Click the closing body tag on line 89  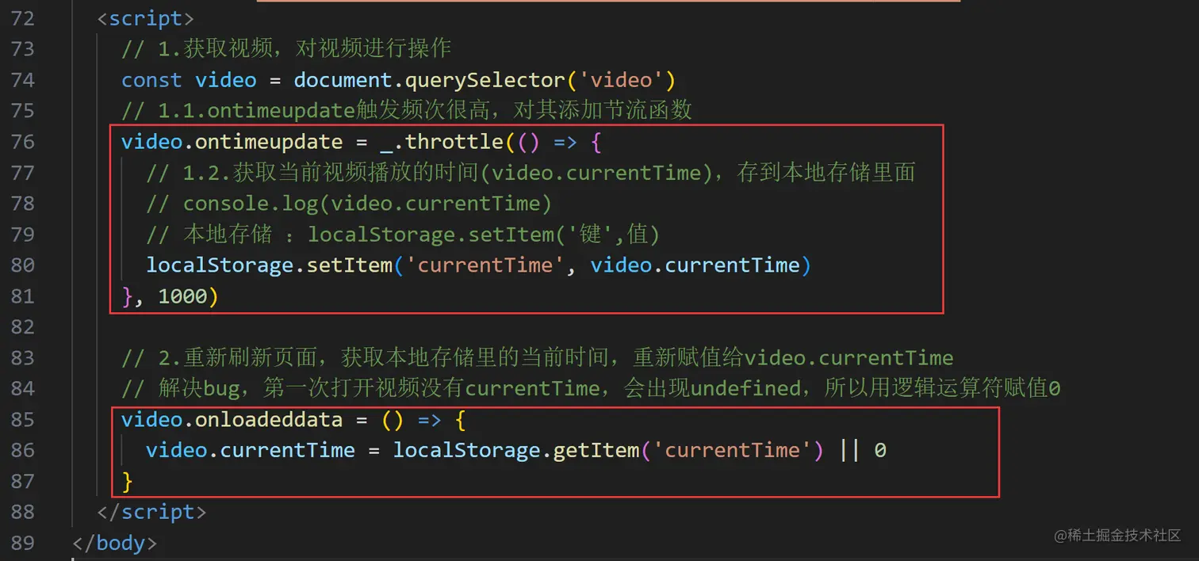tap(114, 543)
